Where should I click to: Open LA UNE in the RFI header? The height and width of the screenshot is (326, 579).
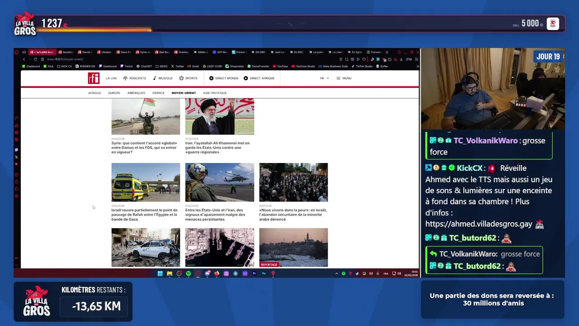pos(111,78)
